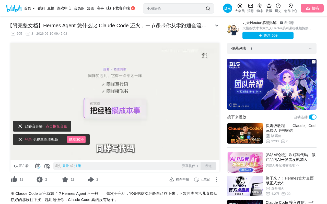Click the blue 登录 avatar button
Screen dimensions: 327x204
click(x=228, y=8)
